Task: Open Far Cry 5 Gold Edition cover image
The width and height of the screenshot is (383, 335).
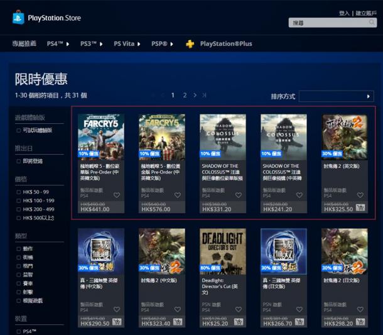Action: 162,137
